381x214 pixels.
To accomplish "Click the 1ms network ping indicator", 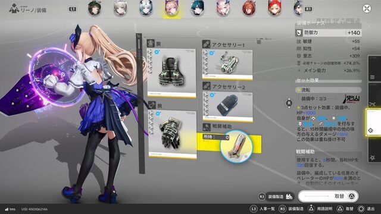I will coord(10,209).
